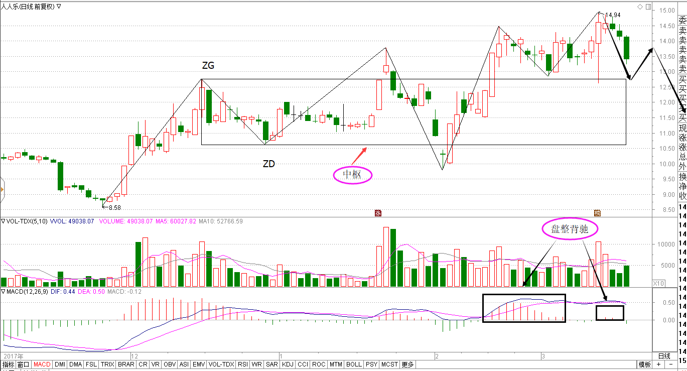
Task: Click the MACD: -0.12 value
Action: click(x=124, y=292)
